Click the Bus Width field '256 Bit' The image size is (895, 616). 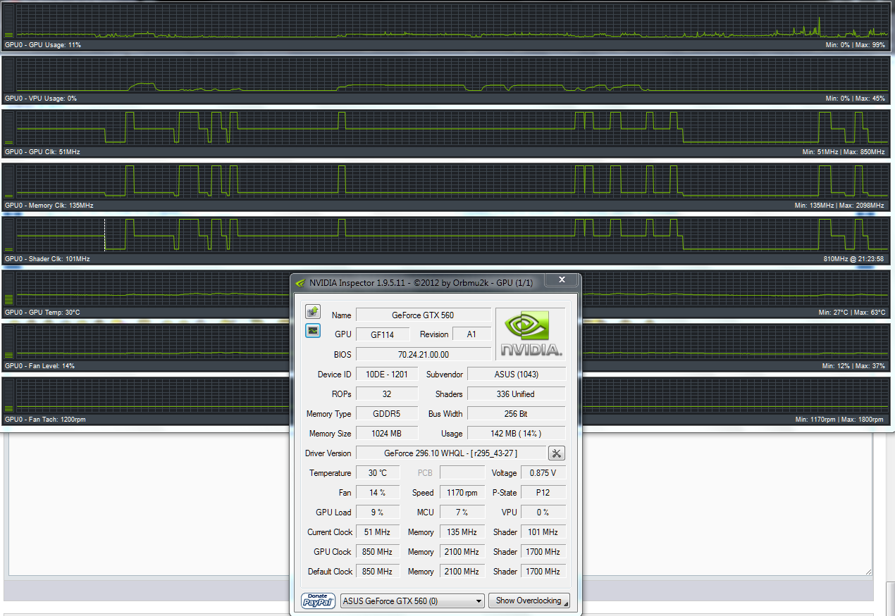[517, 414]
